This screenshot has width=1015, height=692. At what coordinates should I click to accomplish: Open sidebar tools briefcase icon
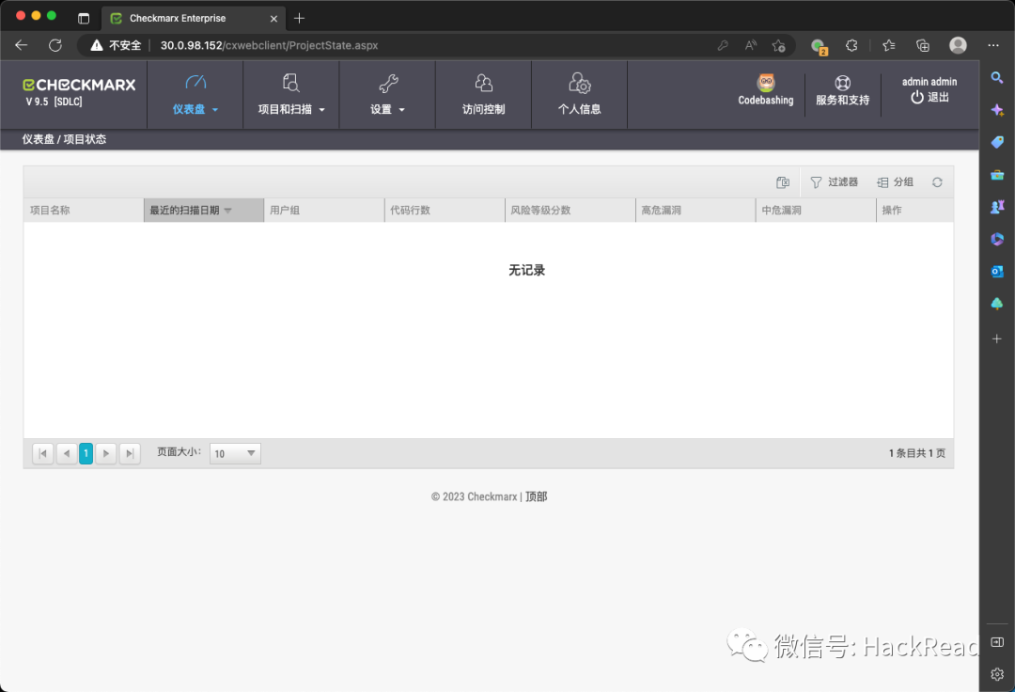point(997,175)
